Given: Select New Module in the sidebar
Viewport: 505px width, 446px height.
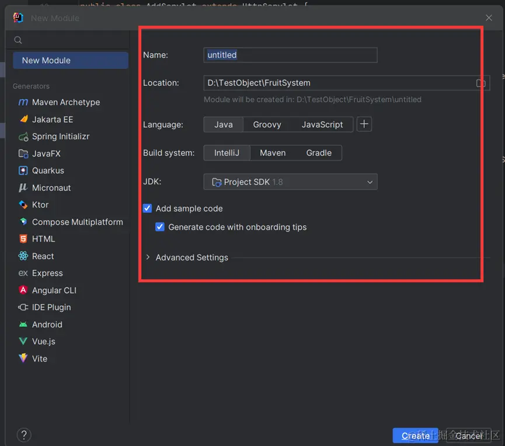Looking at the screenshot, I should click(71, 60).
